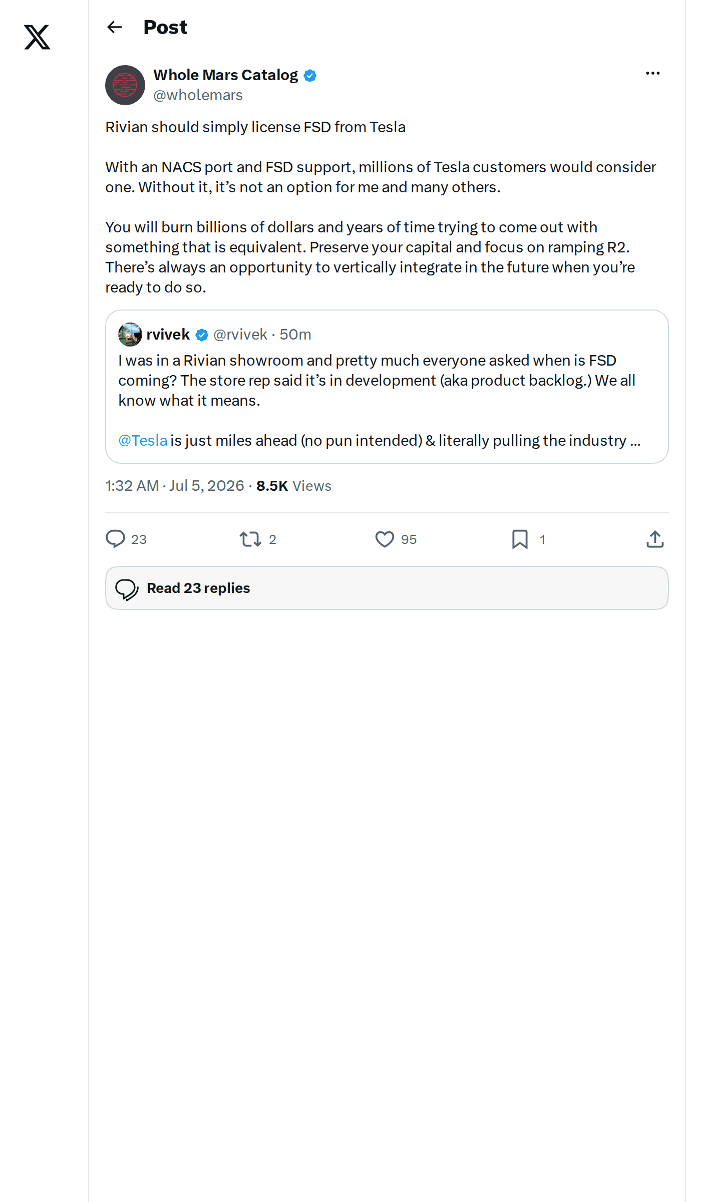Go back using the arrow icon
This screenshot has width=701, height=1202.
[115, 27]
